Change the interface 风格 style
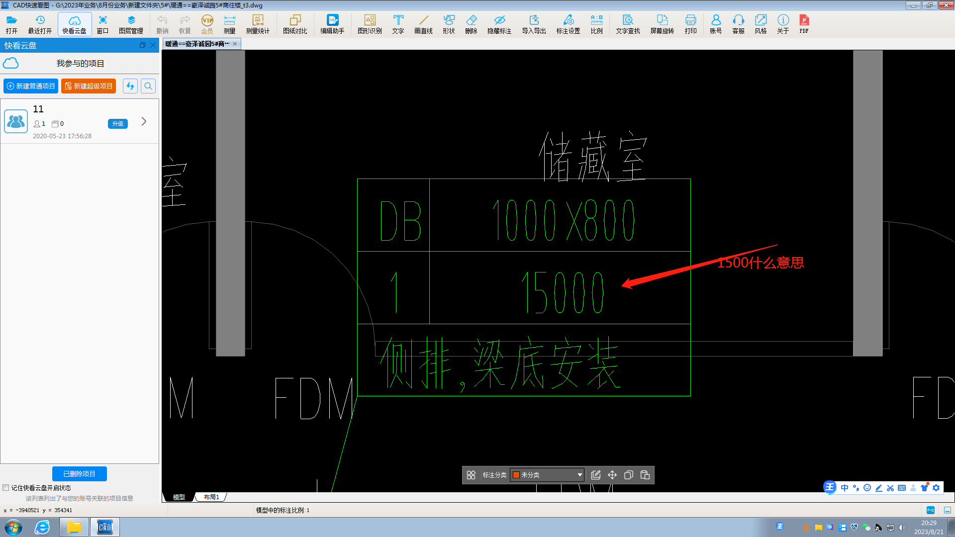 [x=761, y=24]
